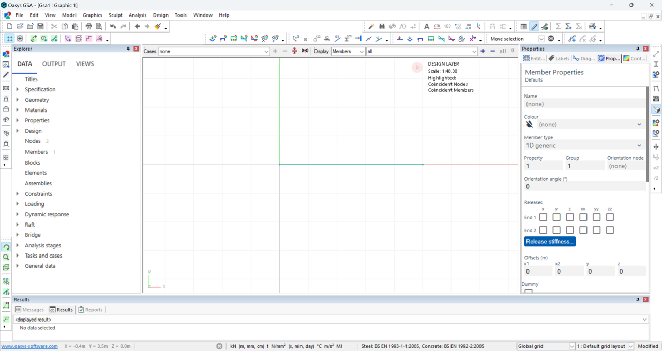Viewport: 662px width, 351px height.
Task: Open the www.oasys-software.com link
Action: point(29,346)
